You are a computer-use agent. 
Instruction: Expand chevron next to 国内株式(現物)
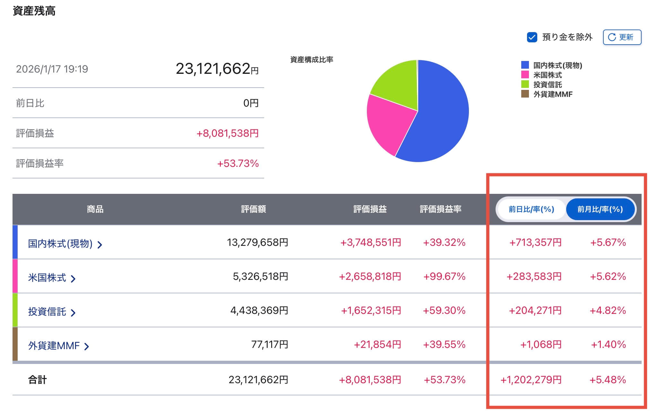tap(100, 245)
